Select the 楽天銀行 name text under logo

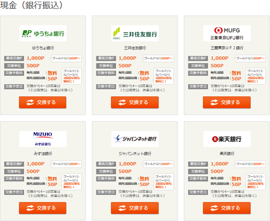coord(227,153)
